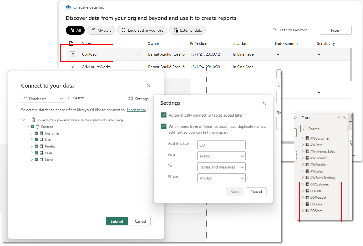Uncheck automatically connect to tables added later
Image resolution: width=363 pixels, height=246 pixels.
point(164,115)
